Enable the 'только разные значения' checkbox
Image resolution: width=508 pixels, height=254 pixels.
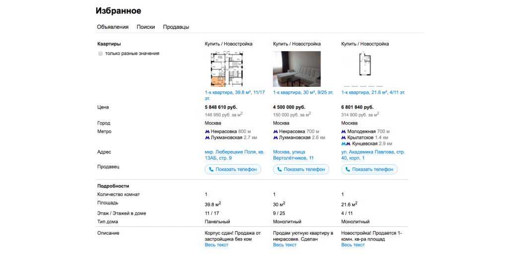(x=100, y=54)
